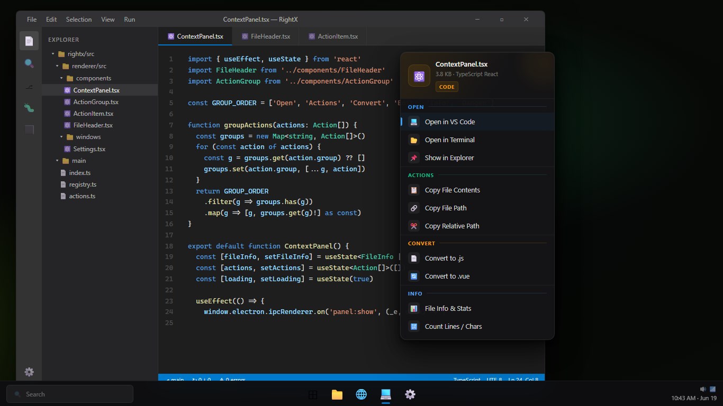Click the main branch indicator in status bar
This screenshot has height=406, width=723.
(175, 380)
